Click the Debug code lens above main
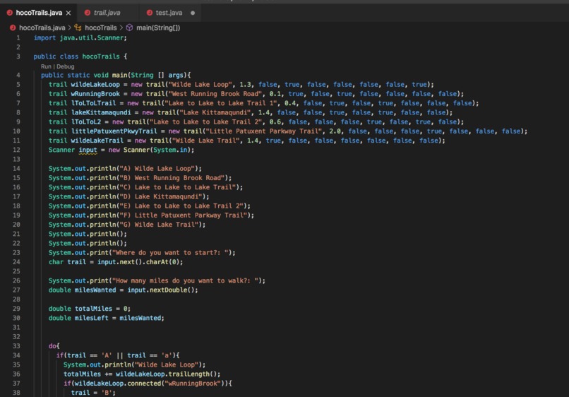The height and width of the screenshot is (397, 569). pyautogui.click(x=66, y=66)
